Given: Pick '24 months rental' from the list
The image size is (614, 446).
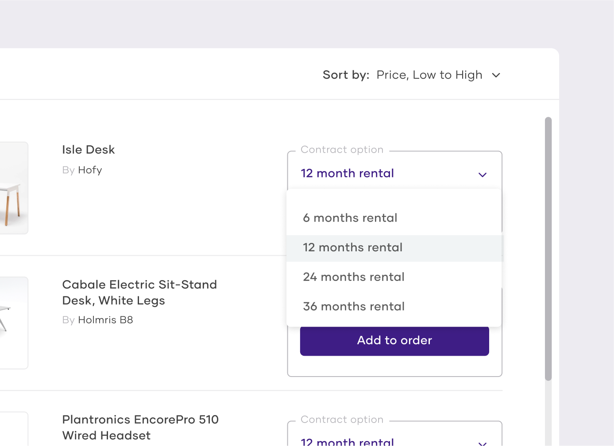Looking at the screenshot, I should 353,277.
